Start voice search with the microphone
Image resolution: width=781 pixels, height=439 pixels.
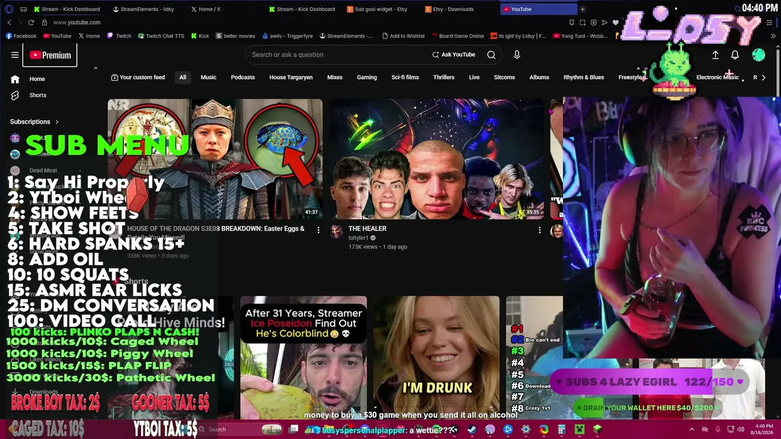pyautogui.click(x=517, y=55)
